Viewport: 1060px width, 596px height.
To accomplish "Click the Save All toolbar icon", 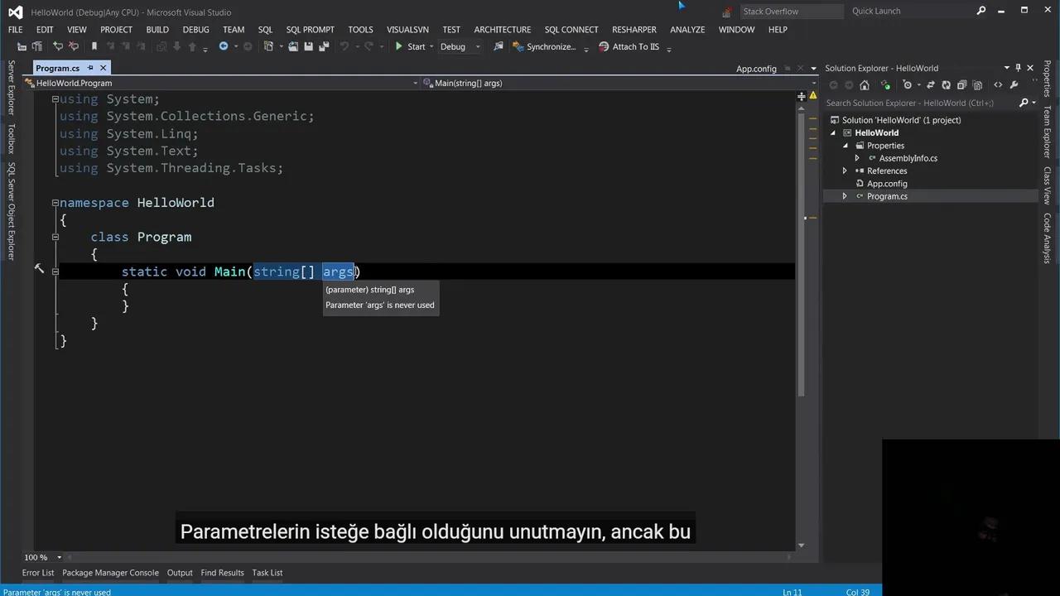I will pos(324,46).
